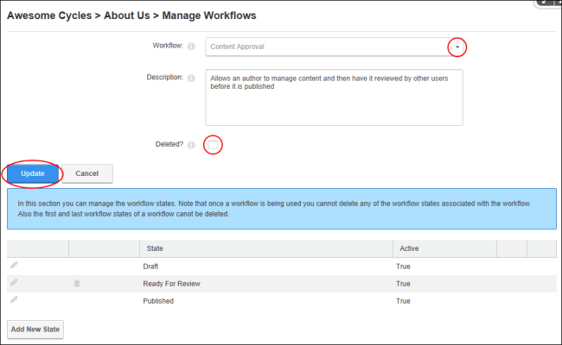Edit the Draft state with pencil icon
The width and height of the screenshot is (562, 345).
pos(14,265)
